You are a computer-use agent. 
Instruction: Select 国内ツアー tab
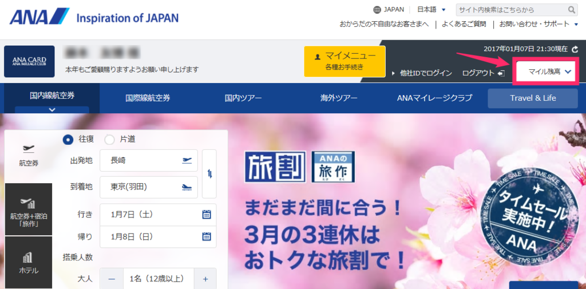click(243, 98)
